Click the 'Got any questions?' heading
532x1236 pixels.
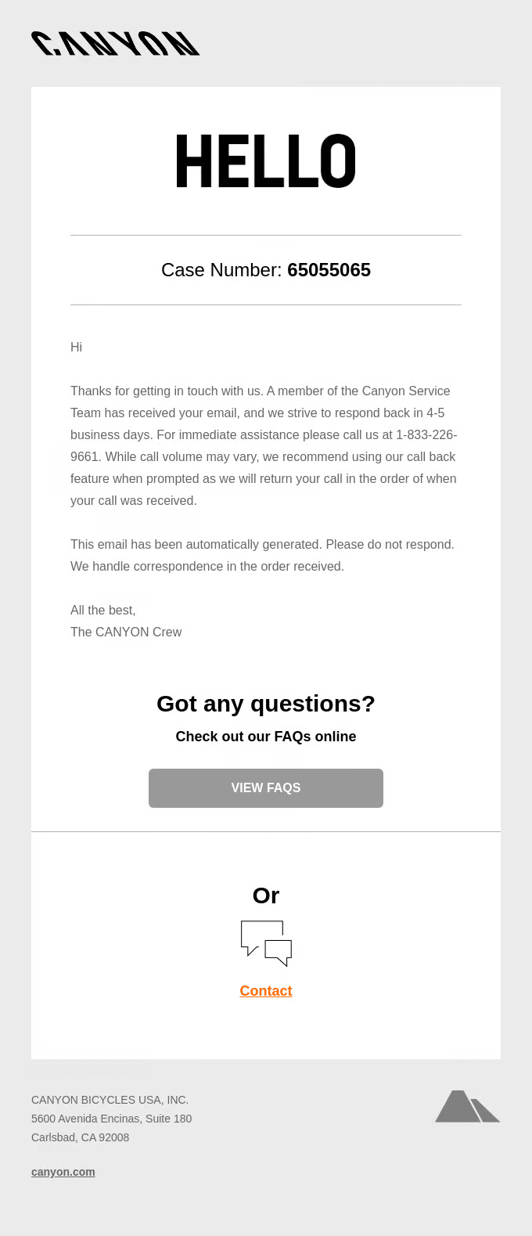(x=266, y=704)
